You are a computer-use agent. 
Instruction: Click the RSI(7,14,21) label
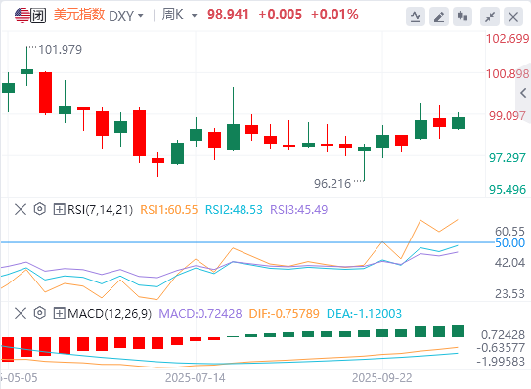101,210
